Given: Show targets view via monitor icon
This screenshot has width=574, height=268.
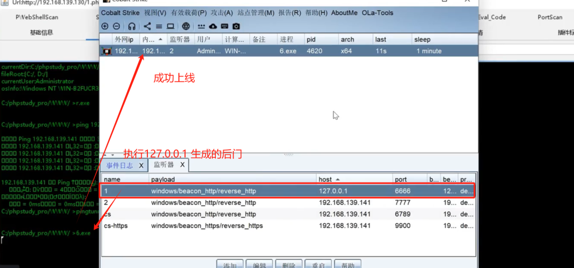Looking at the screenshot, I should pyautogui.click(x=170, y=26).
